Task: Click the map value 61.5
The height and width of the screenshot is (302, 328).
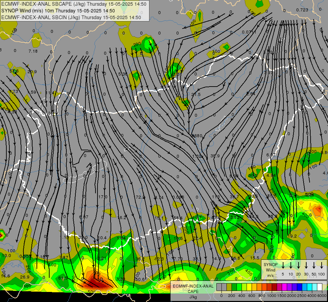Action: coord(63,278)
